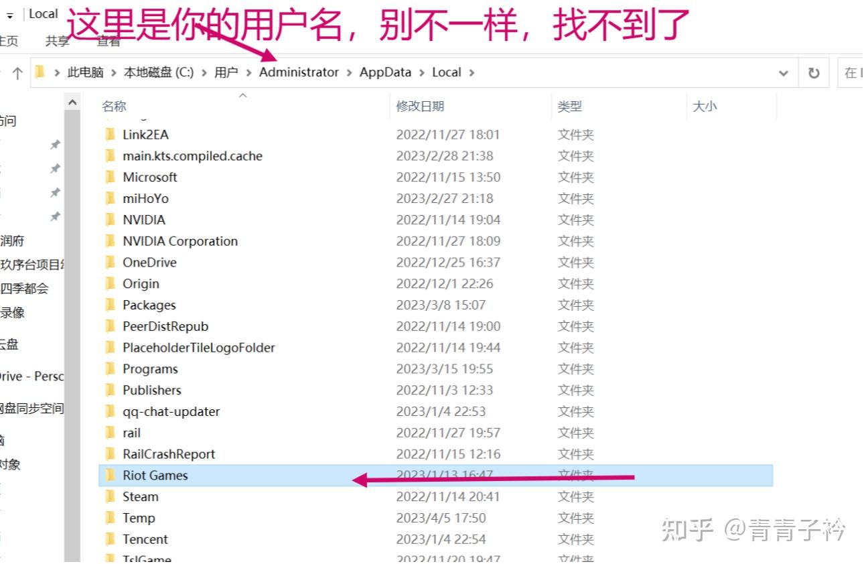Viewport: 868px width, 564px height.
Task: Open the miHoYo folder
Action: [x=144, y=198]
